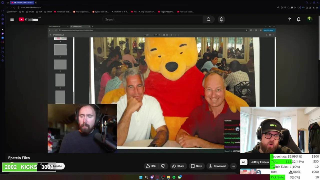Open the pinboard pin icon

coord(285,7)
